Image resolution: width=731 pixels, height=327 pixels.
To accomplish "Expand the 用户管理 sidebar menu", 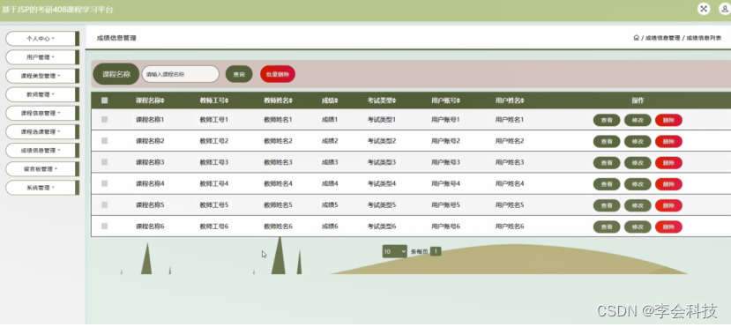I will pyautogui.click(x=42, y=57).
